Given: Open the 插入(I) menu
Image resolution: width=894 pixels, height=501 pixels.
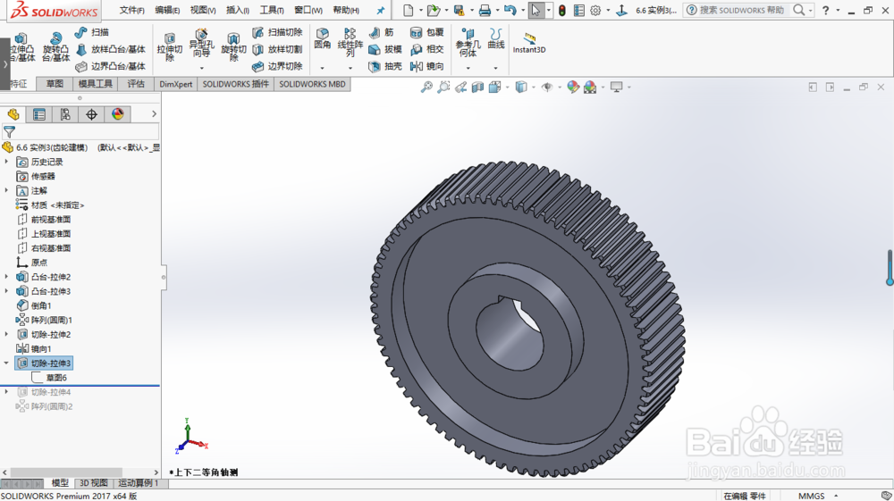Looking at the screenshot, I should coord(237,10).
